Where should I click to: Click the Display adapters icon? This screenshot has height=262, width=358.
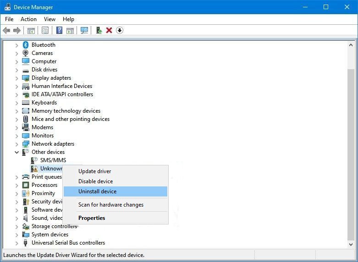pyautogui.click(x=26, y=78)
